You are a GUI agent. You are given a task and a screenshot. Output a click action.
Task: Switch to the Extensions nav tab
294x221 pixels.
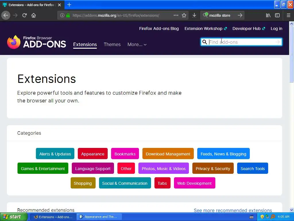[x=85, y=45]
